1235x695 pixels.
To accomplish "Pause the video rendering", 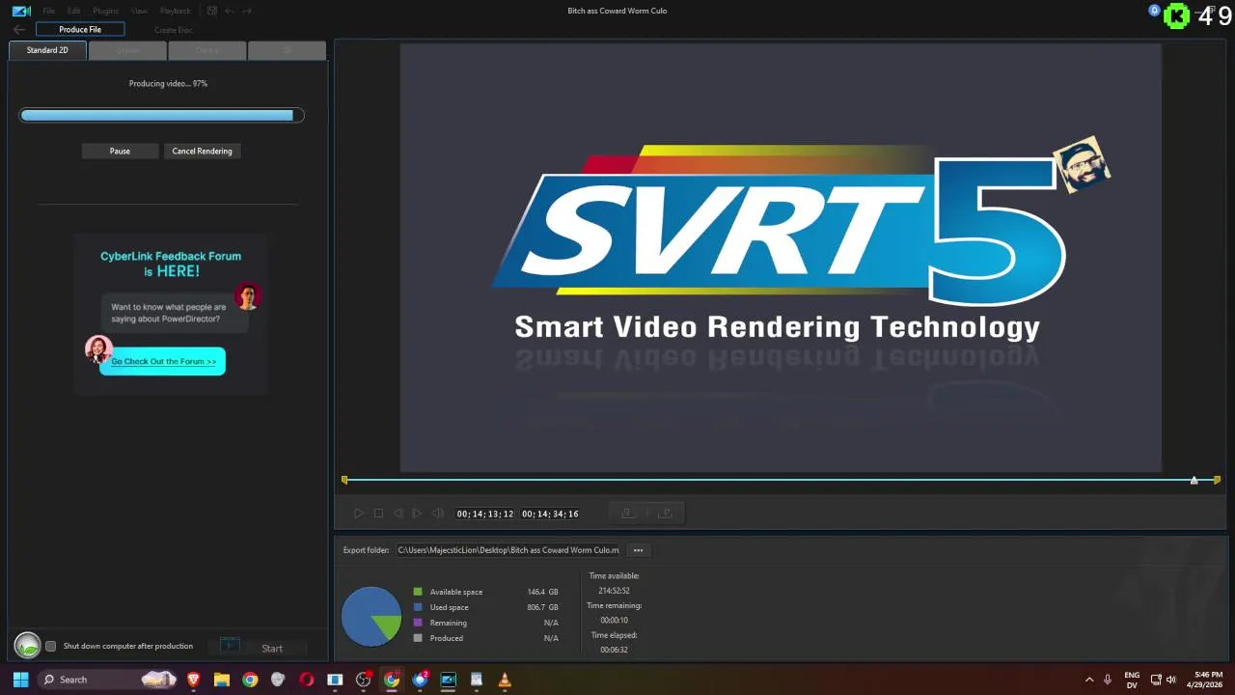I will (120, 151).
